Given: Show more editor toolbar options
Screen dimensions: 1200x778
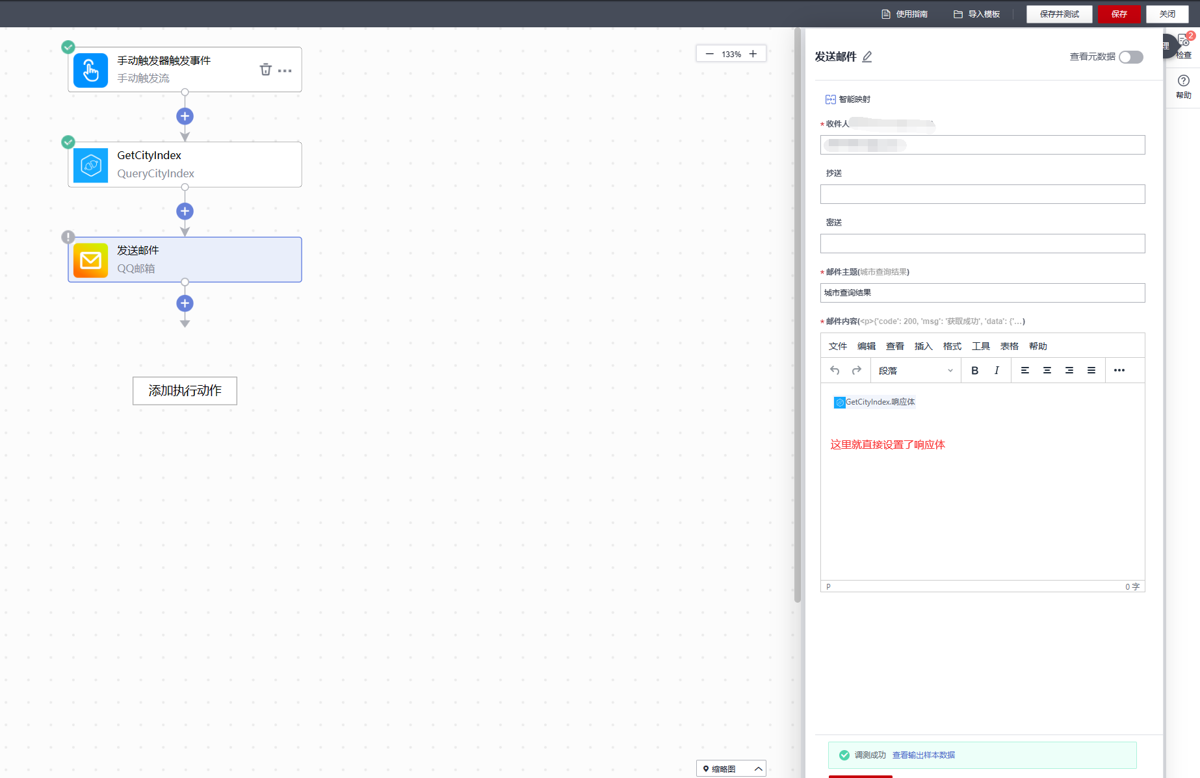Looking at the screenshot, I should point(1119,370).
